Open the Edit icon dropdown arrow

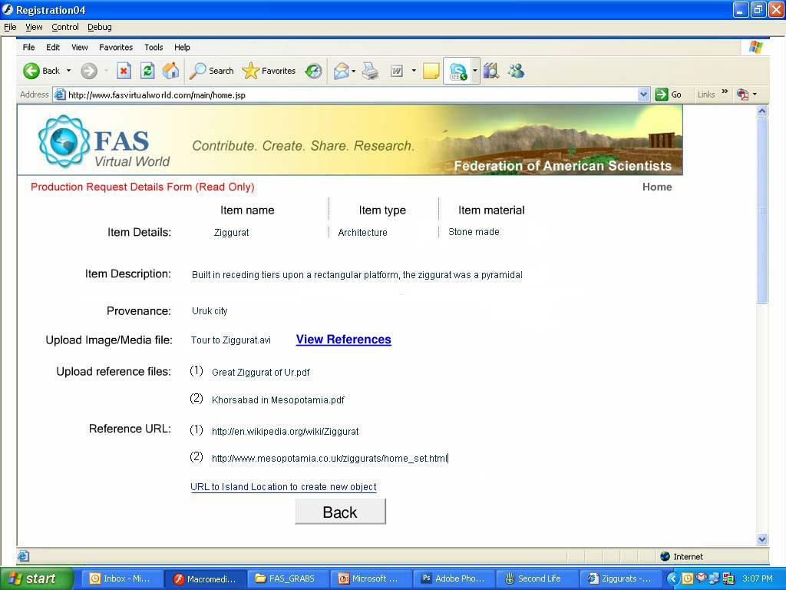coord(414,71)
